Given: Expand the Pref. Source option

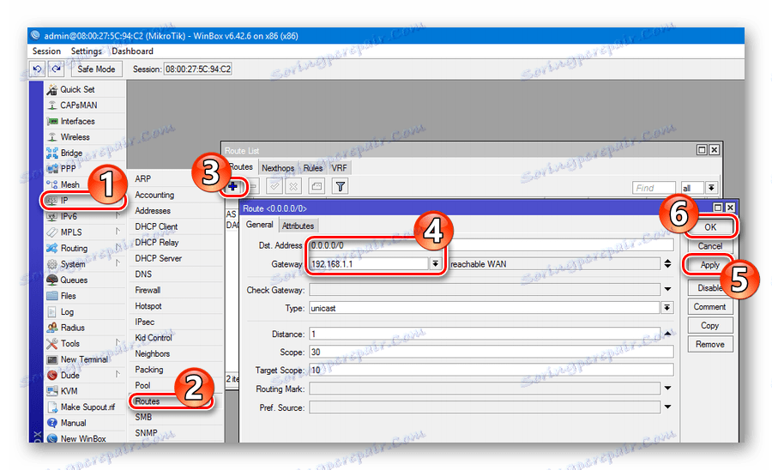Looking at the screenshot, I should pos(667,407).
